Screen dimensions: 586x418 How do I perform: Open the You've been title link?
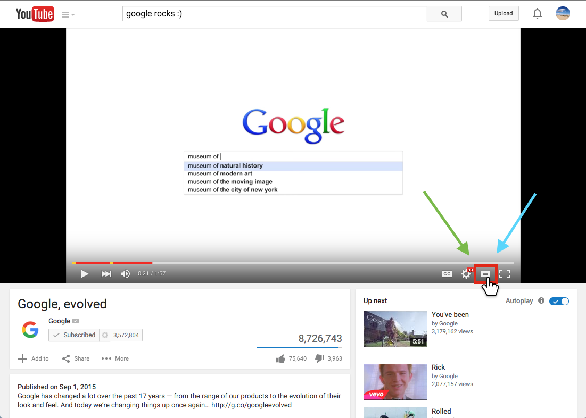point(450,314)
